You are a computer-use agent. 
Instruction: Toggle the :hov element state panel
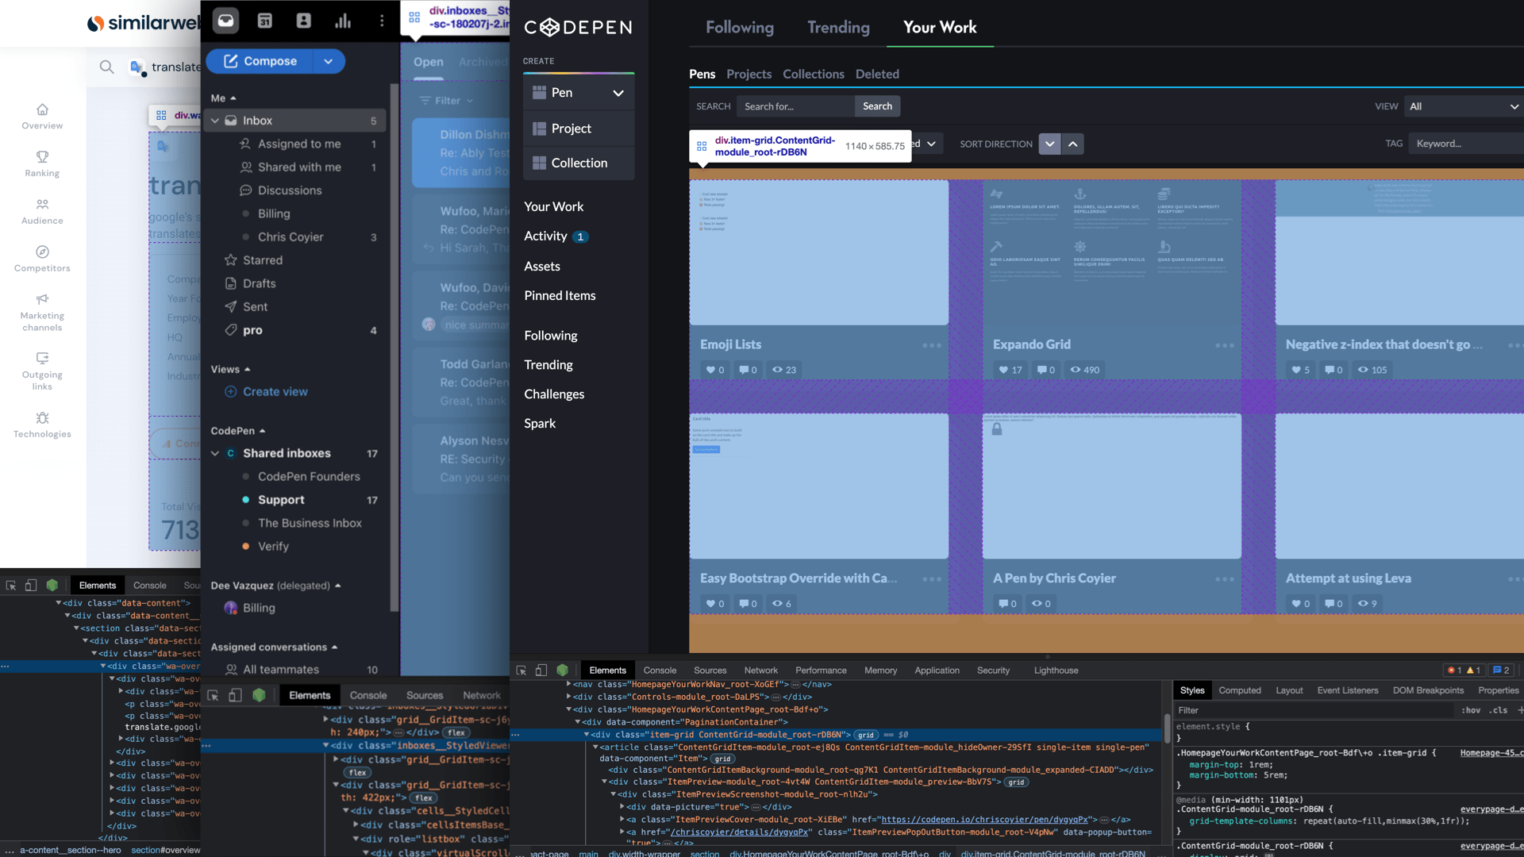click(x=1471, y=710)
